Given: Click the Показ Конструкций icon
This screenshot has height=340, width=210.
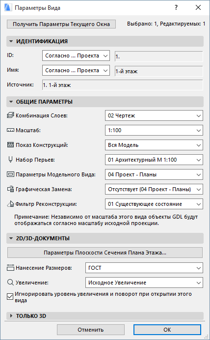Looking at the screenshot, I should point(10,145).
